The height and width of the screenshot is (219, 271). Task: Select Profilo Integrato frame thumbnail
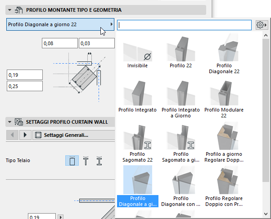[138, 93]
